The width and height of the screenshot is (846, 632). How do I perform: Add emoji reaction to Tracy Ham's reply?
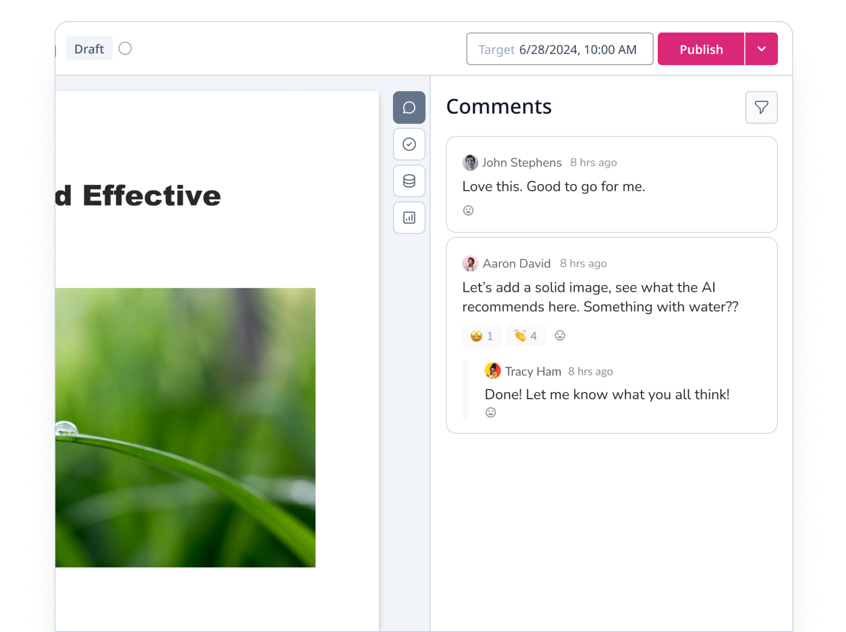(491, 412)
